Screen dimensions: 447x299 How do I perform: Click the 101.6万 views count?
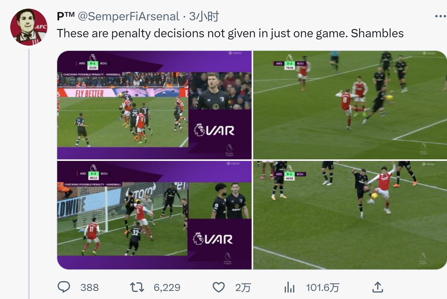click(x=322, y=288)
